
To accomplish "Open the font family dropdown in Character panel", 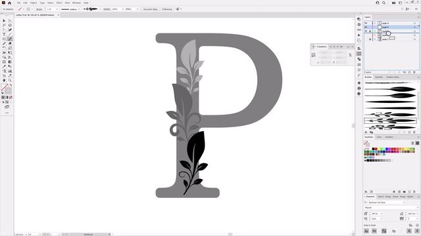I will tap(404, 203).
